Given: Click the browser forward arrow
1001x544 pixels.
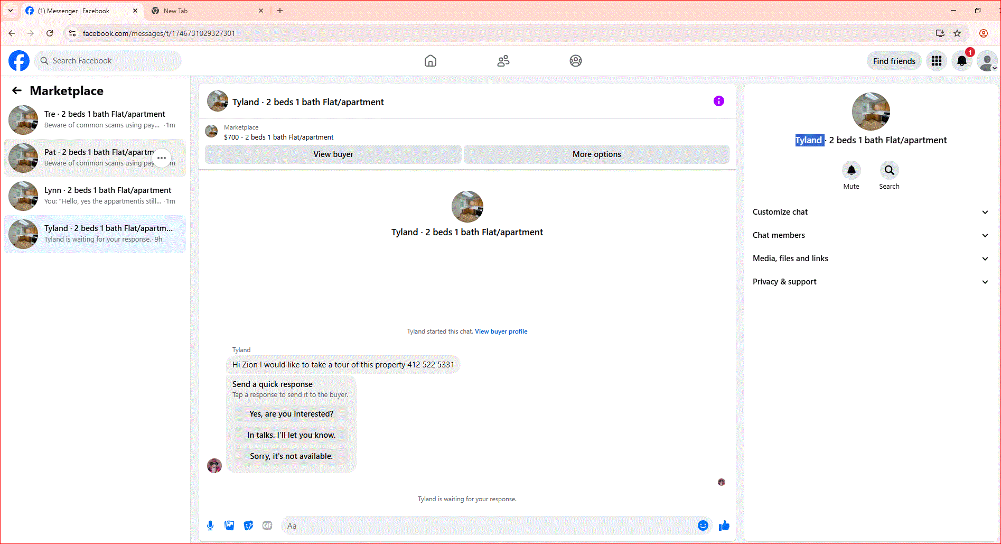Looking at the screenshot, I should coord(31,33).
